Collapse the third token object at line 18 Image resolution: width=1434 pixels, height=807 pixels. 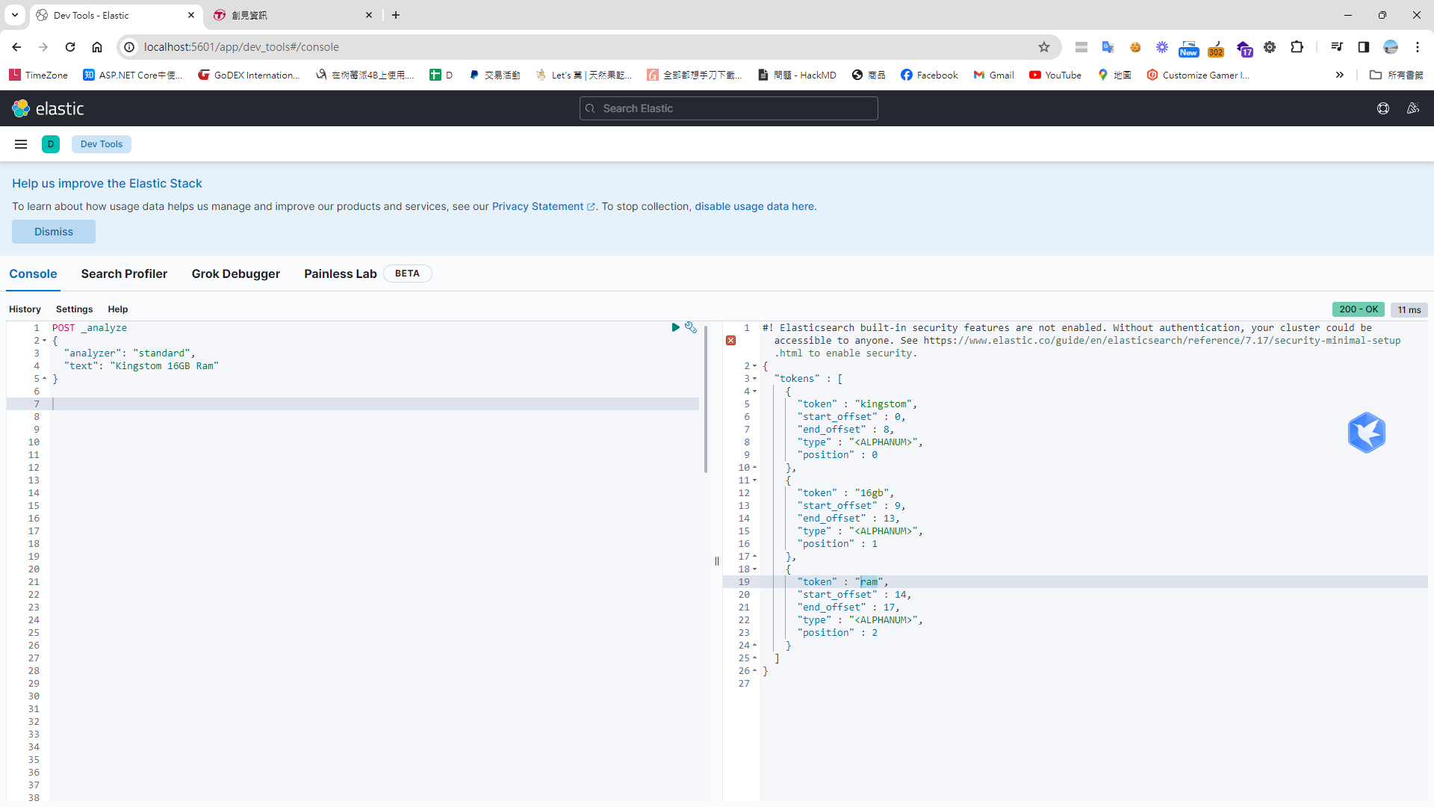pyautogui.click(x=755, y=569)
